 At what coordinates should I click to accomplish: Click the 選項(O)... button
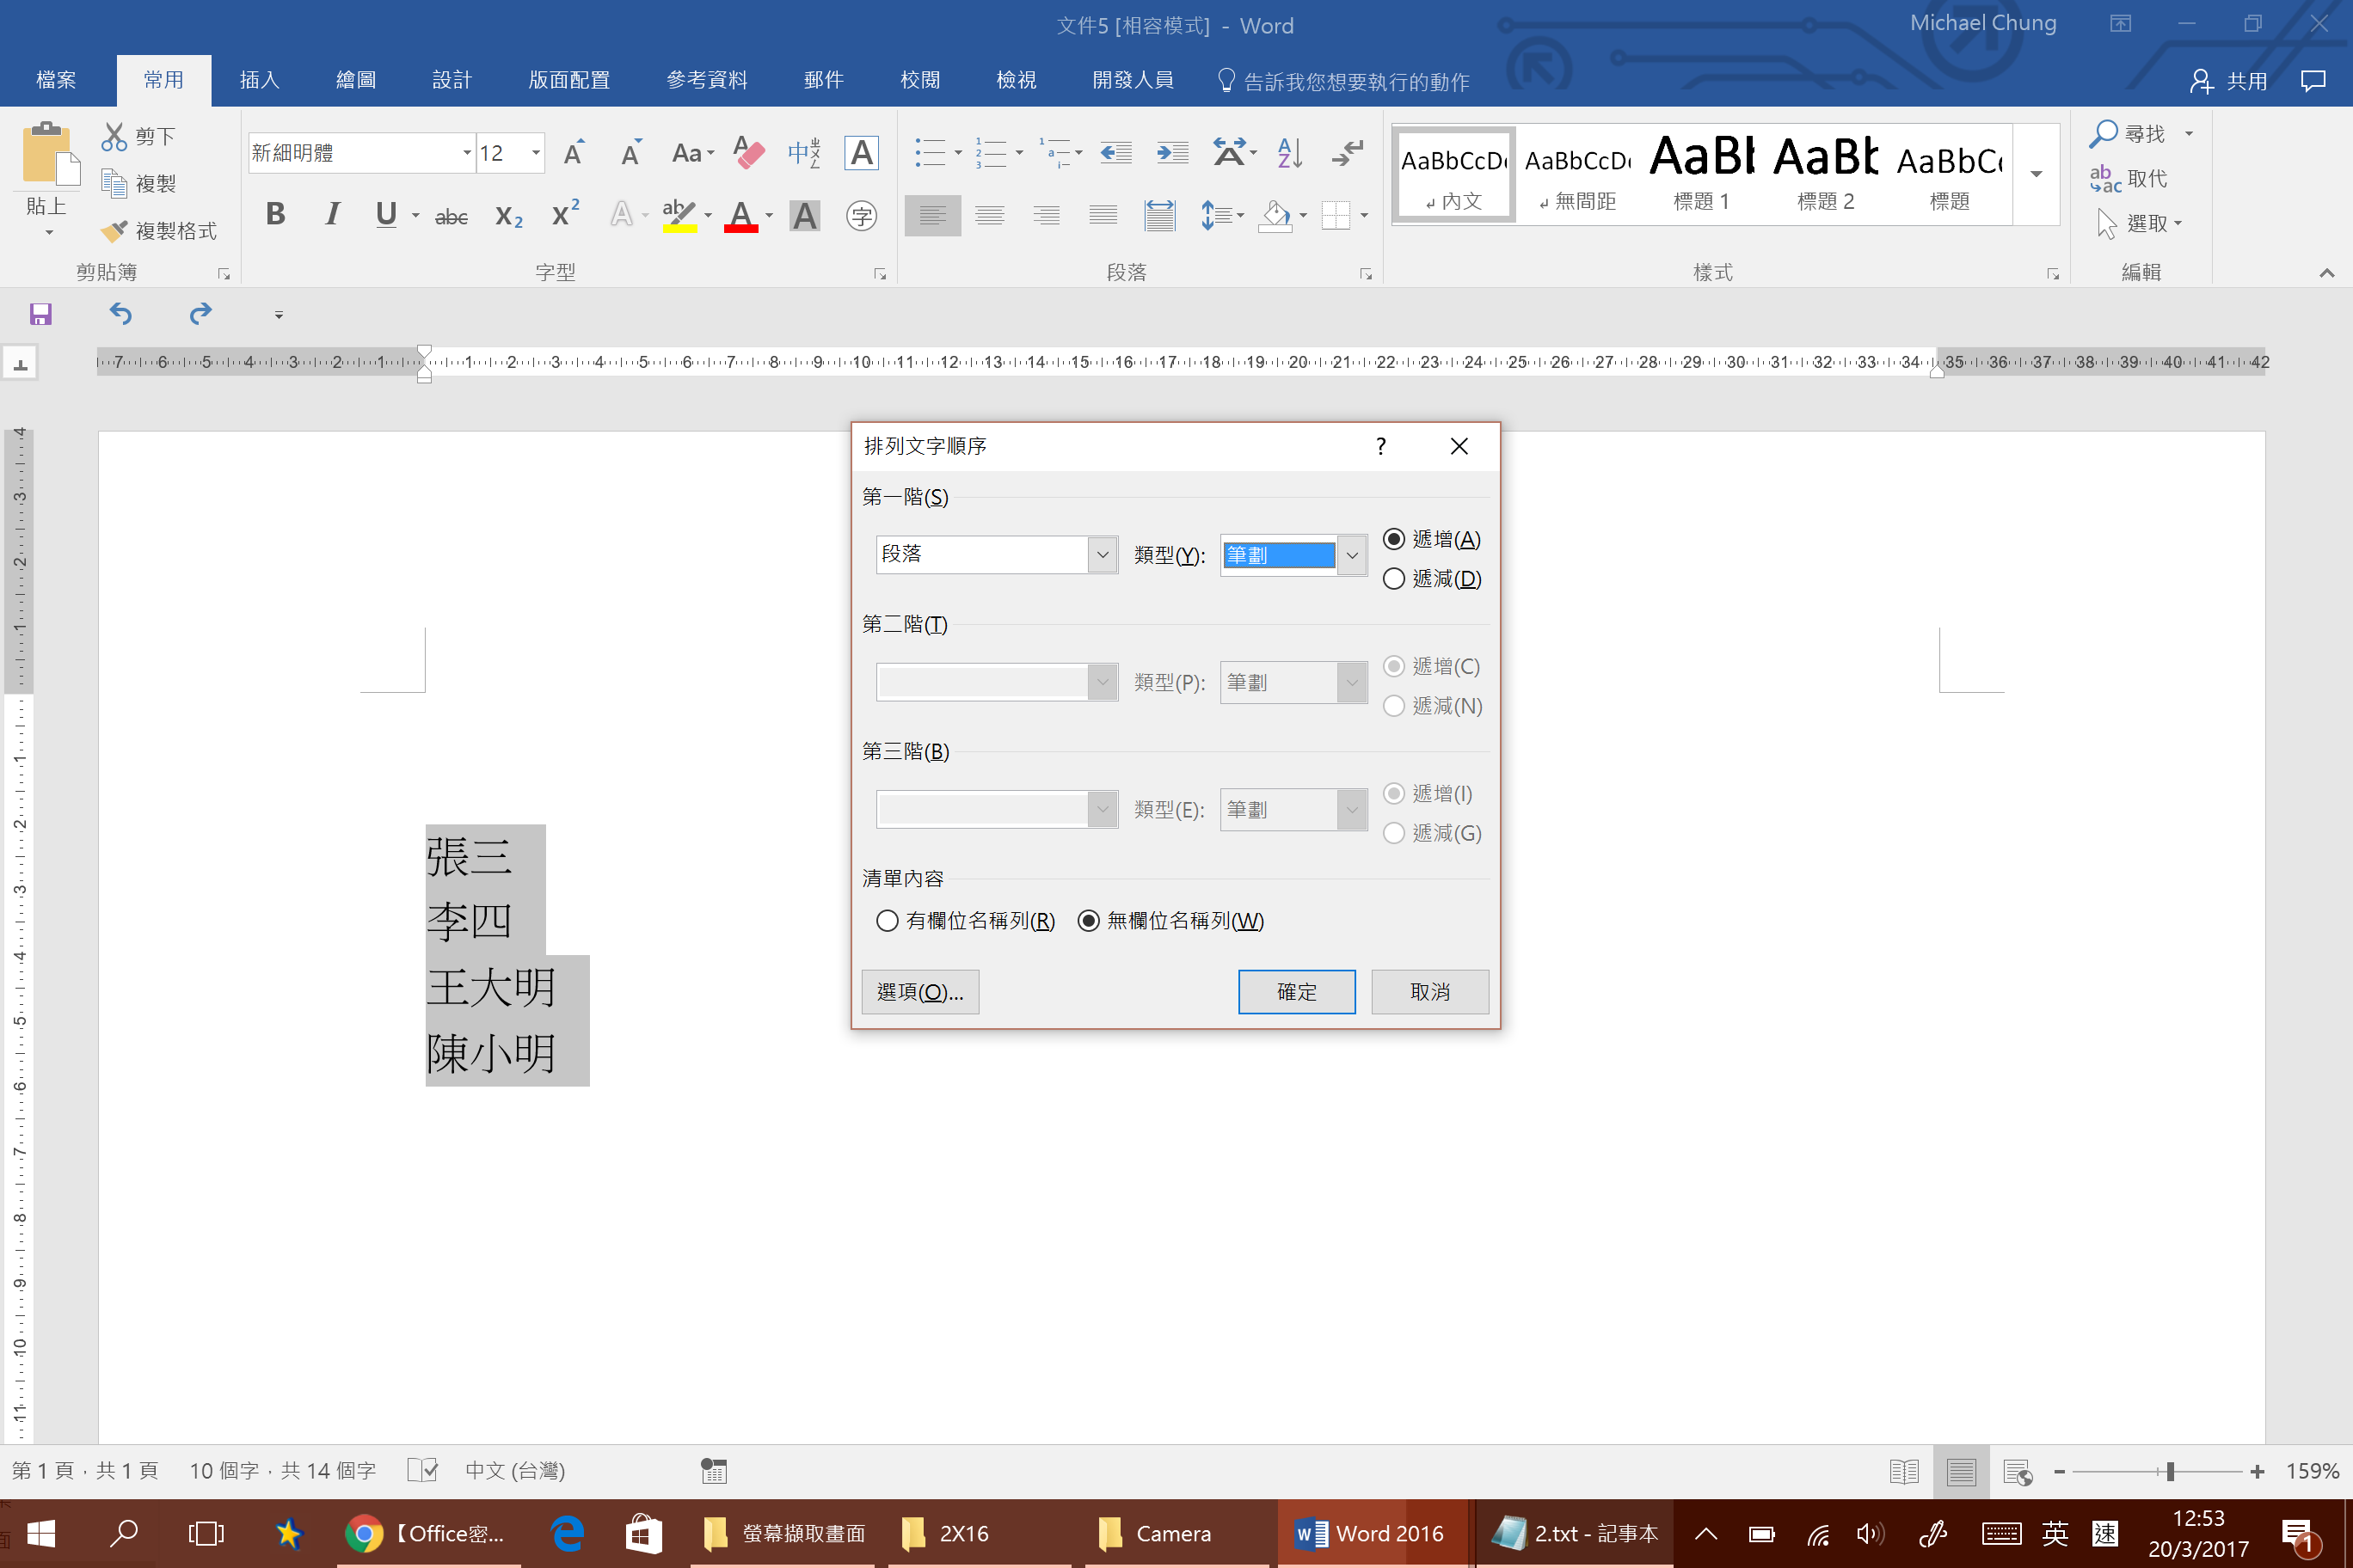coord(919,991)
